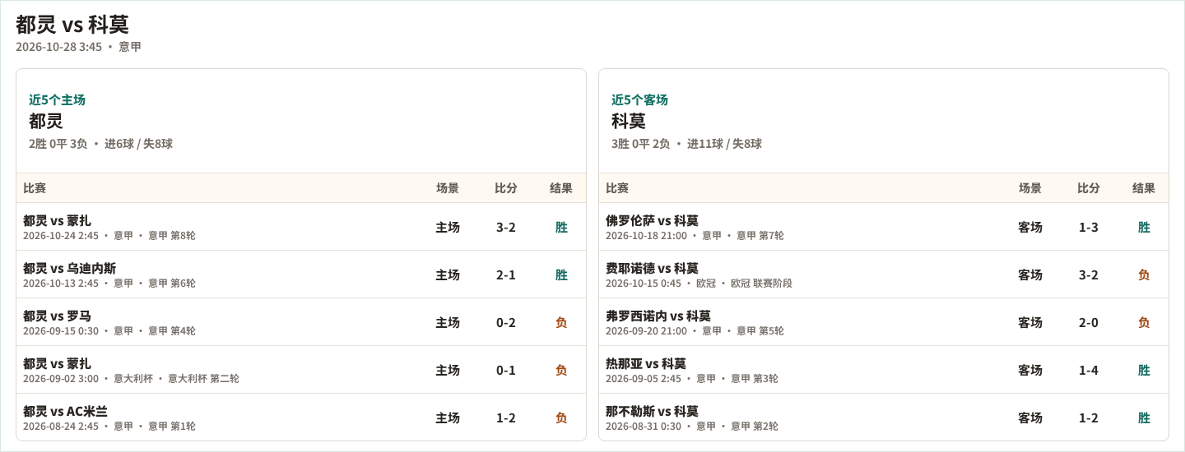The image size is (1185, 452).
Task: Click the 比分 column header in 都灵 table
Action: point(506,188)
